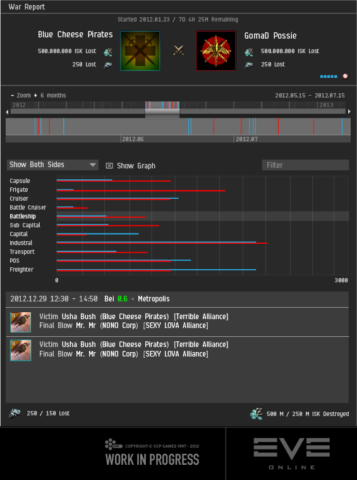
Task: Click the timeline right scroll arrow
Action: (x=349, y=111)
